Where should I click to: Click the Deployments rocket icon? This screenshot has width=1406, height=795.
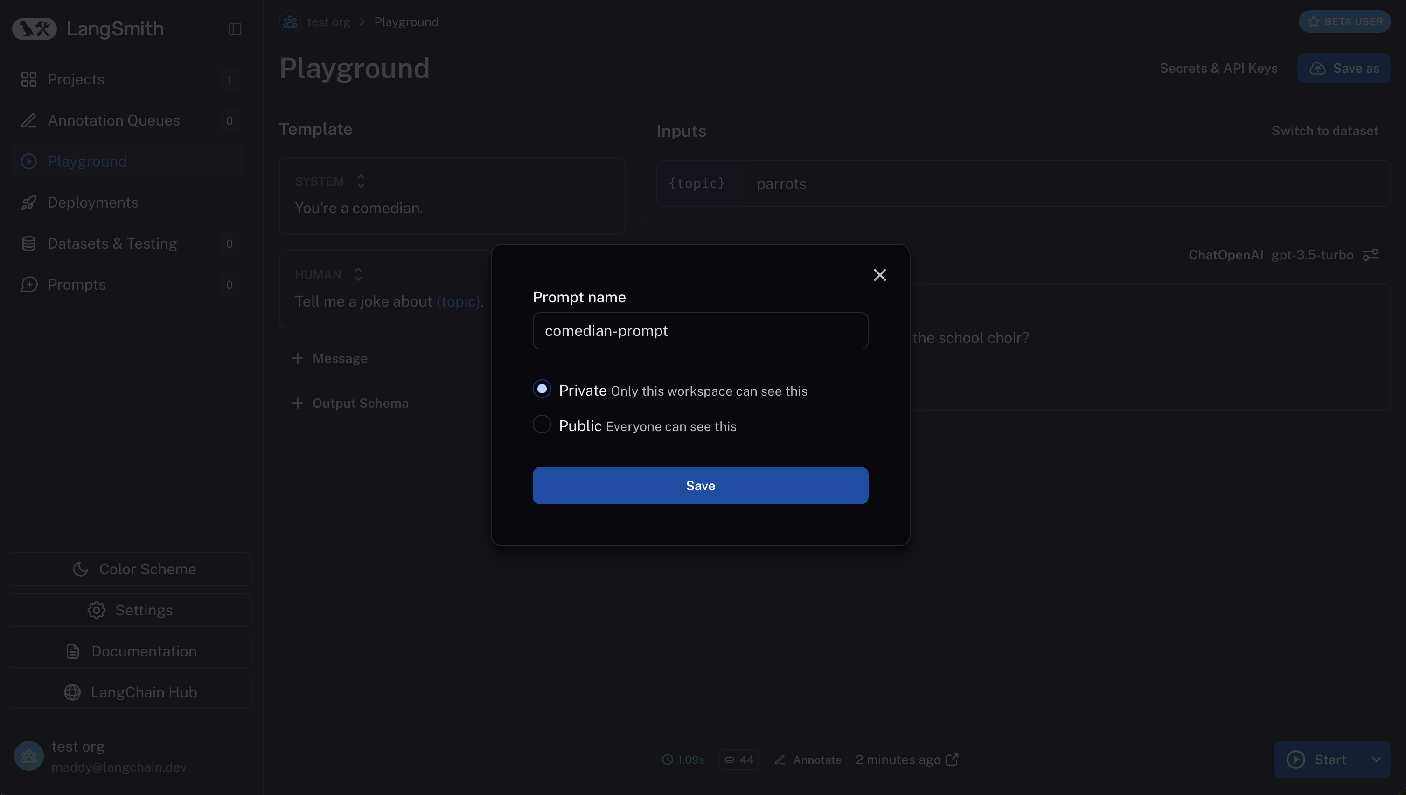(x=28, y=202)
